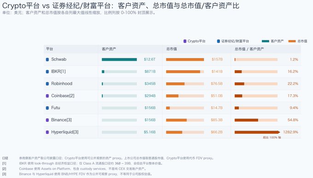This screenshot has height=178, width=313.
Task: Click the 超出 100% 轴 note
Action: (x=272, y=138)
